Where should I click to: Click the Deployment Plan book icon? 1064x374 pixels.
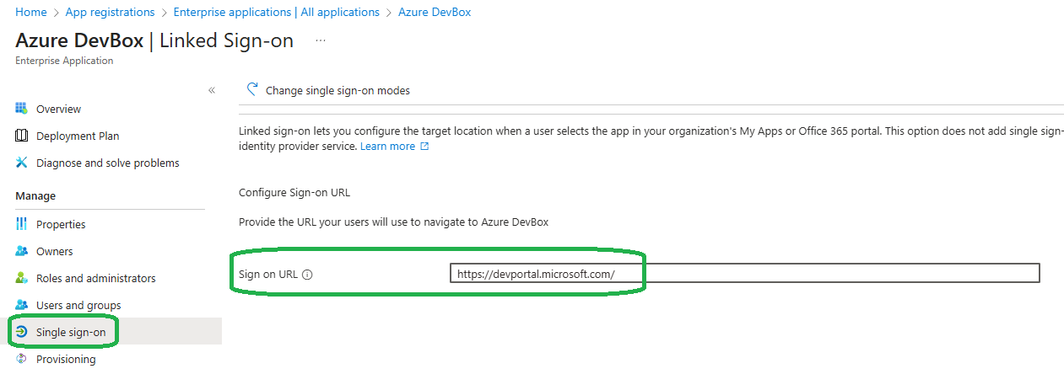point(22,136)
